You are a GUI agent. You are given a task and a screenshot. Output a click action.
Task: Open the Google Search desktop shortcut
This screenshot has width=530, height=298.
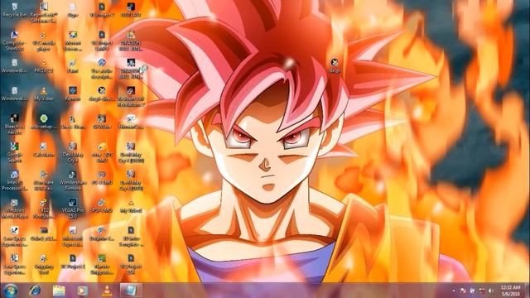14,152
